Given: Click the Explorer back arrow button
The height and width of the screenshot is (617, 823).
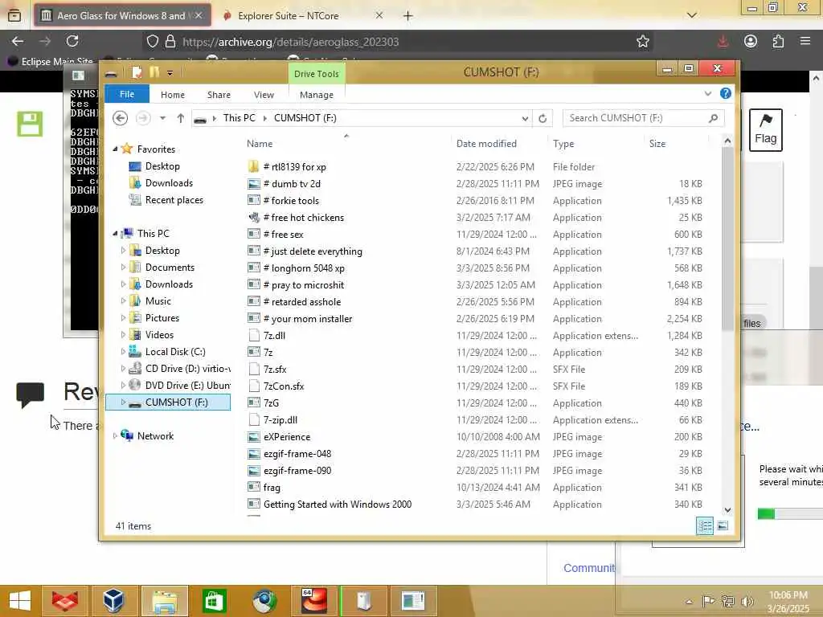Looking at the screenshot, I should pos(121,118).
